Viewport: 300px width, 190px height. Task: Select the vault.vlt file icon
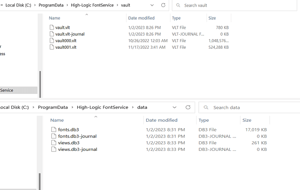tap(52, 27)
